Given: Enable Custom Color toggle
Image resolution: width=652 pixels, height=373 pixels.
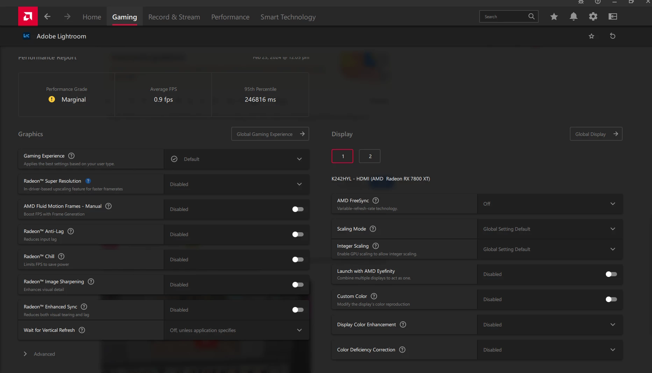Looking at the screenshot, I should [611, 299].
